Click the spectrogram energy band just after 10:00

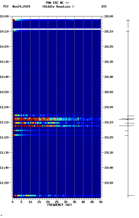click(57, 20)
